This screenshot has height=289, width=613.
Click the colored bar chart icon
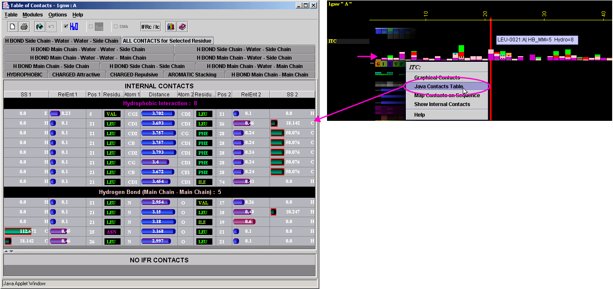[x=171, y=27]
